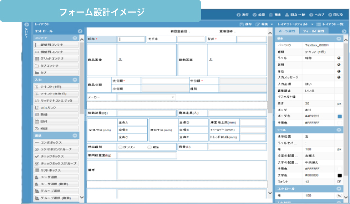
Task: Select the 軽油 radio button
Action: [x=150, y=147]
